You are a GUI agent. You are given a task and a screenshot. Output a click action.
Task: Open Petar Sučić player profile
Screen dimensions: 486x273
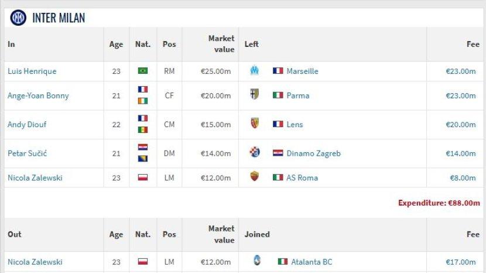(27, 153)
